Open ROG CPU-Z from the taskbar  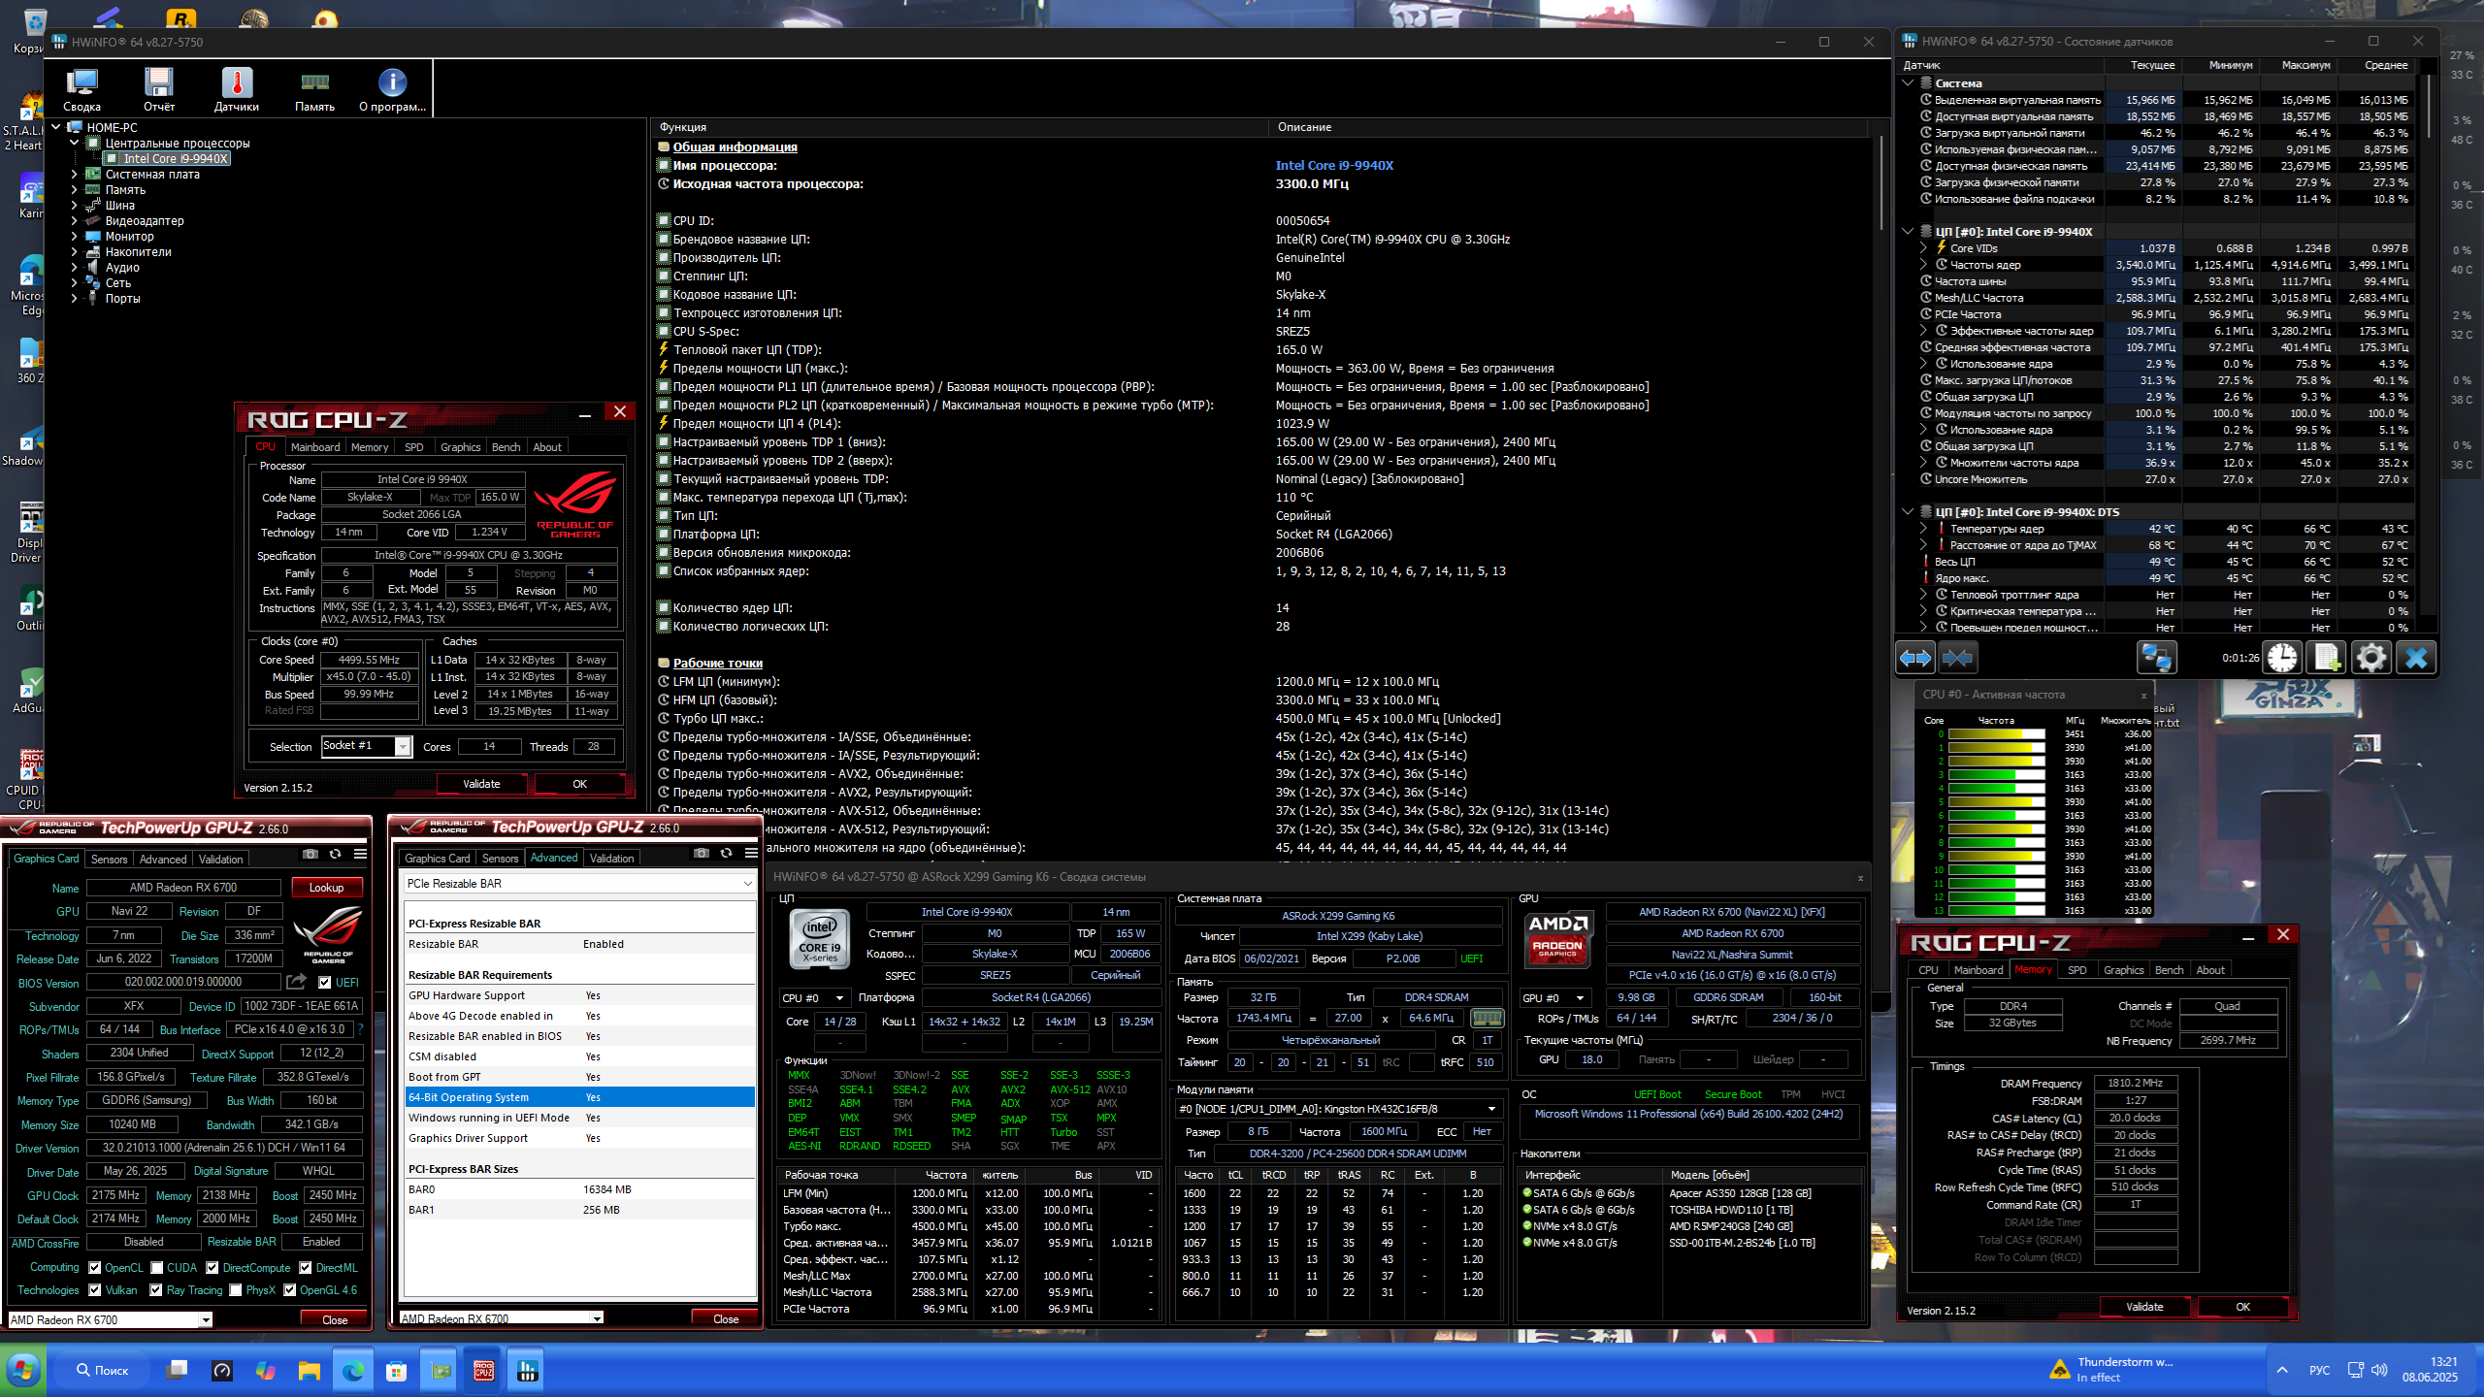[x=483, y=1371]
